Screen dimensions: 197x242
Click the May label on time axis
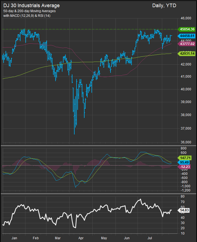(x=104, y=238)
